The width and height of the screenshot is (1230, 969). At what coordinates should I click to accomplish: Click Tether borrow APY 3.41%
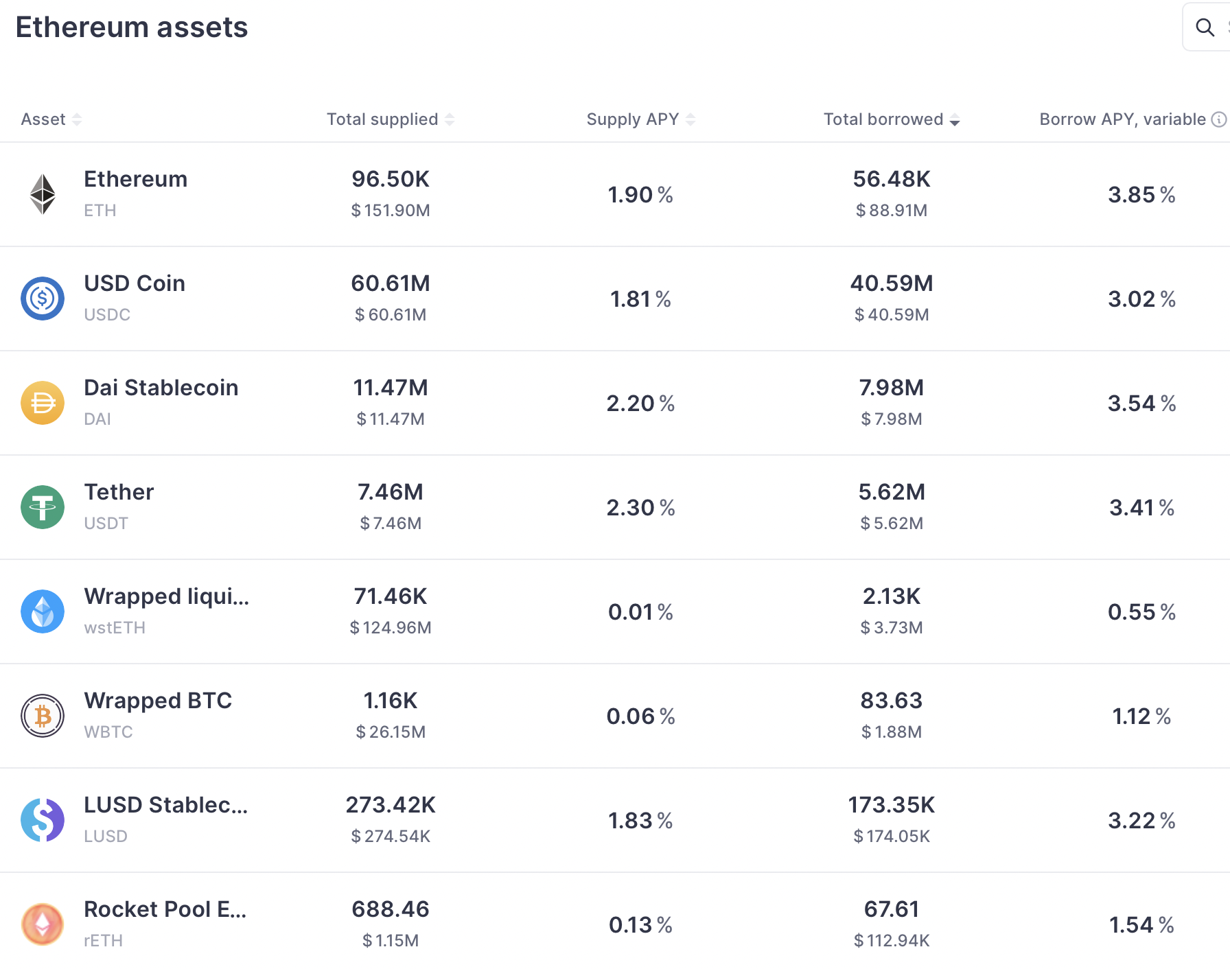tap(1141, 508)
